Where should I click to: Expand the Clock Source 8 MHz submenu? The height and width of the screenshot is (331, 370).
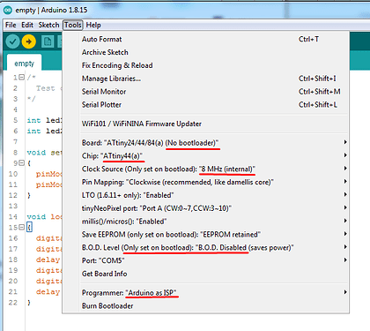205,169
